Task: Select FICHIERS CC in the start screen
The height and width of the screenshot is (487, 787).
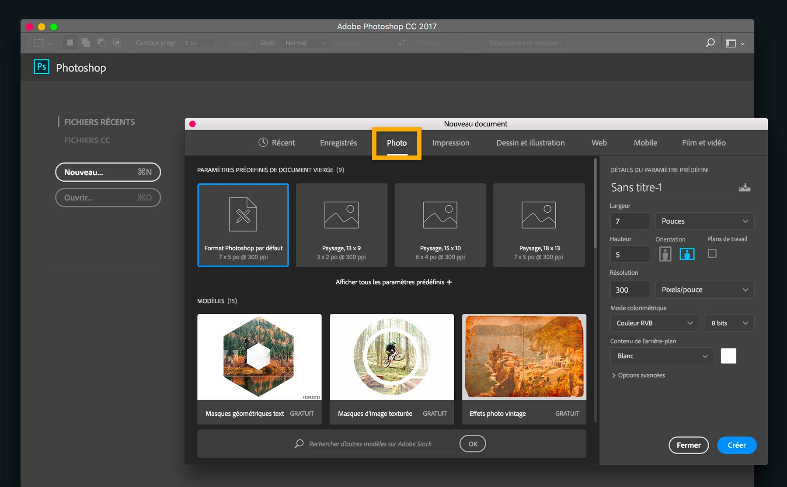Action: click(x=87, y=140)
